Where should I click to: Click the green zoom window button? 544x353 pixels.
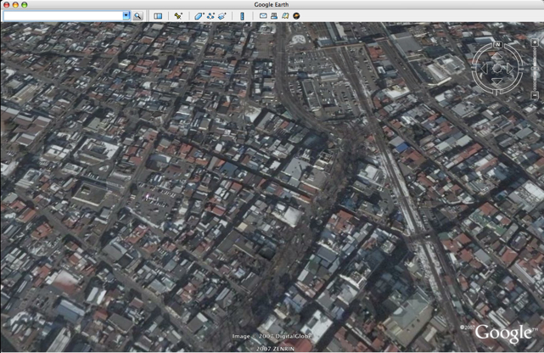(25, 5)
